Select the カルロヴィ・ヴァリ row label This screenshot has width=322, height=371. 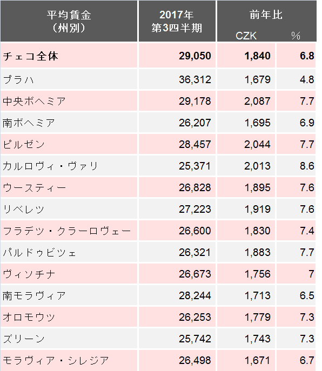pyautogui.click(x=50, y=166)
